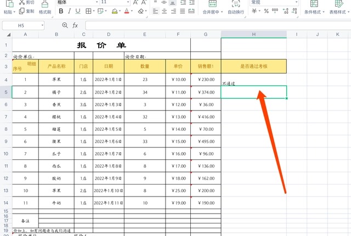
Task: Apply percent style format
Action: click(266, 11)
